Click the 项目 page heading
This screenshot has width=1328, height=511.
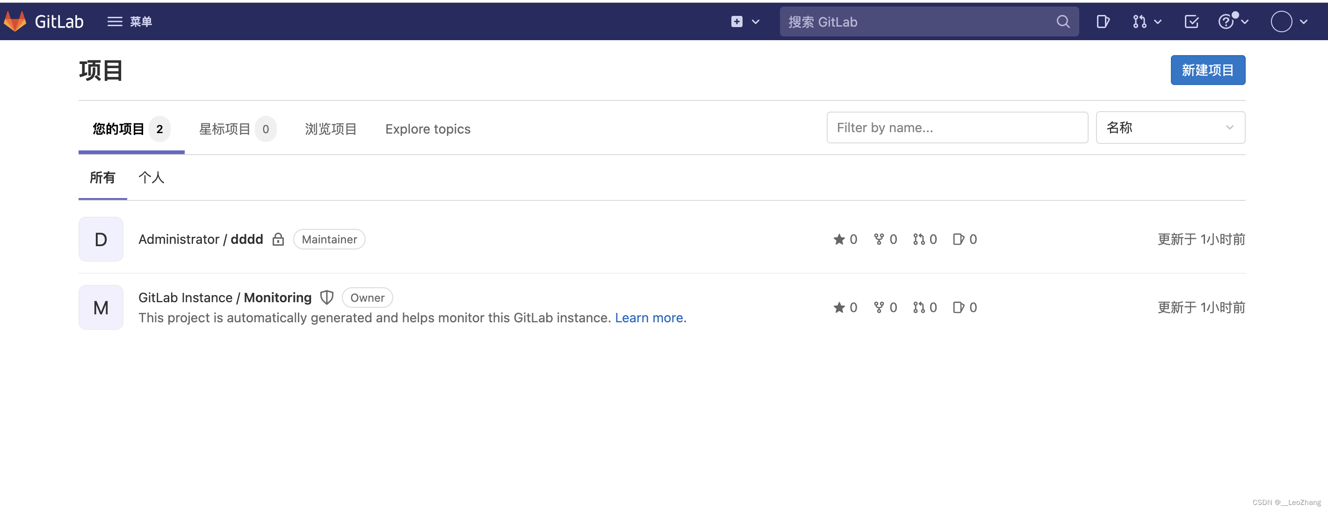pos(101,71)
